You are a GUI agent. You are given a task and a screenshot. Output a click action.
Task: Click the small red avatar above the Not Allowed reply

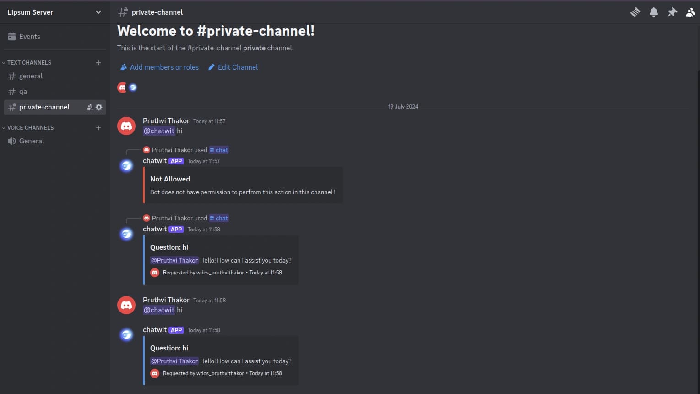tap(147, 150)
